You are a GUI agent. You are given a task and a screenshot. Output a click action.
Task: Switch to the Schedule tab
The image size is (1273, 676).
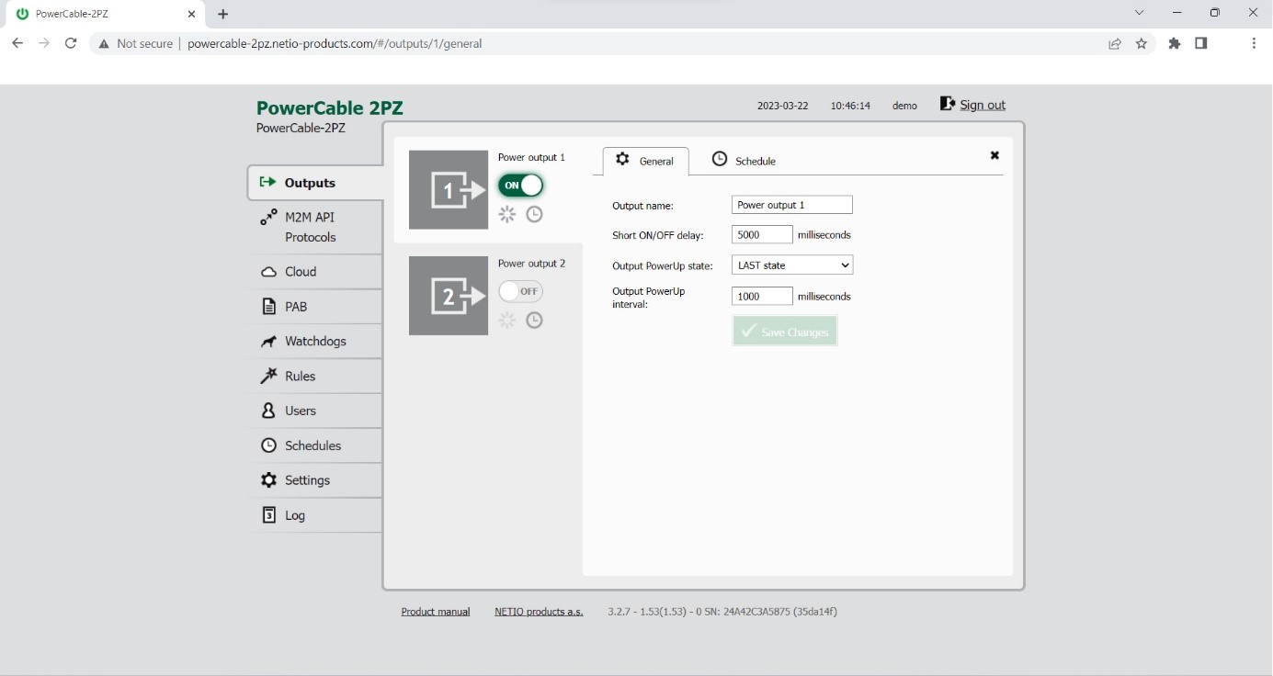point(744,161)
